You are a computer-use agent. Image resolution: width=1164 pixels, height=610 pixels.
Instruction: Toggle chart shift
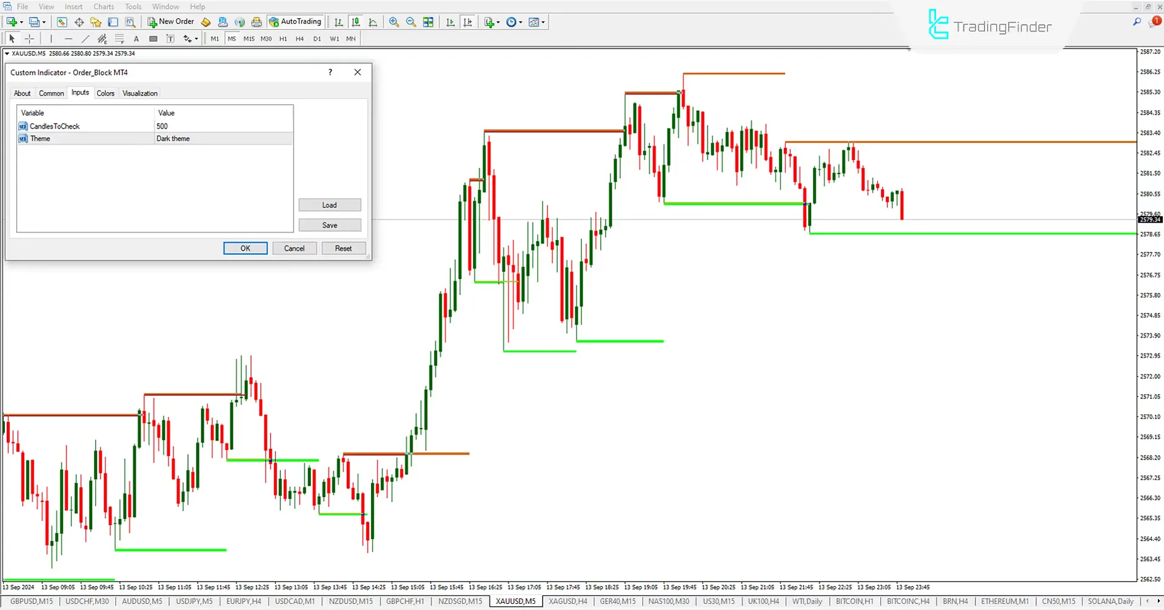(x=468, y=22)
